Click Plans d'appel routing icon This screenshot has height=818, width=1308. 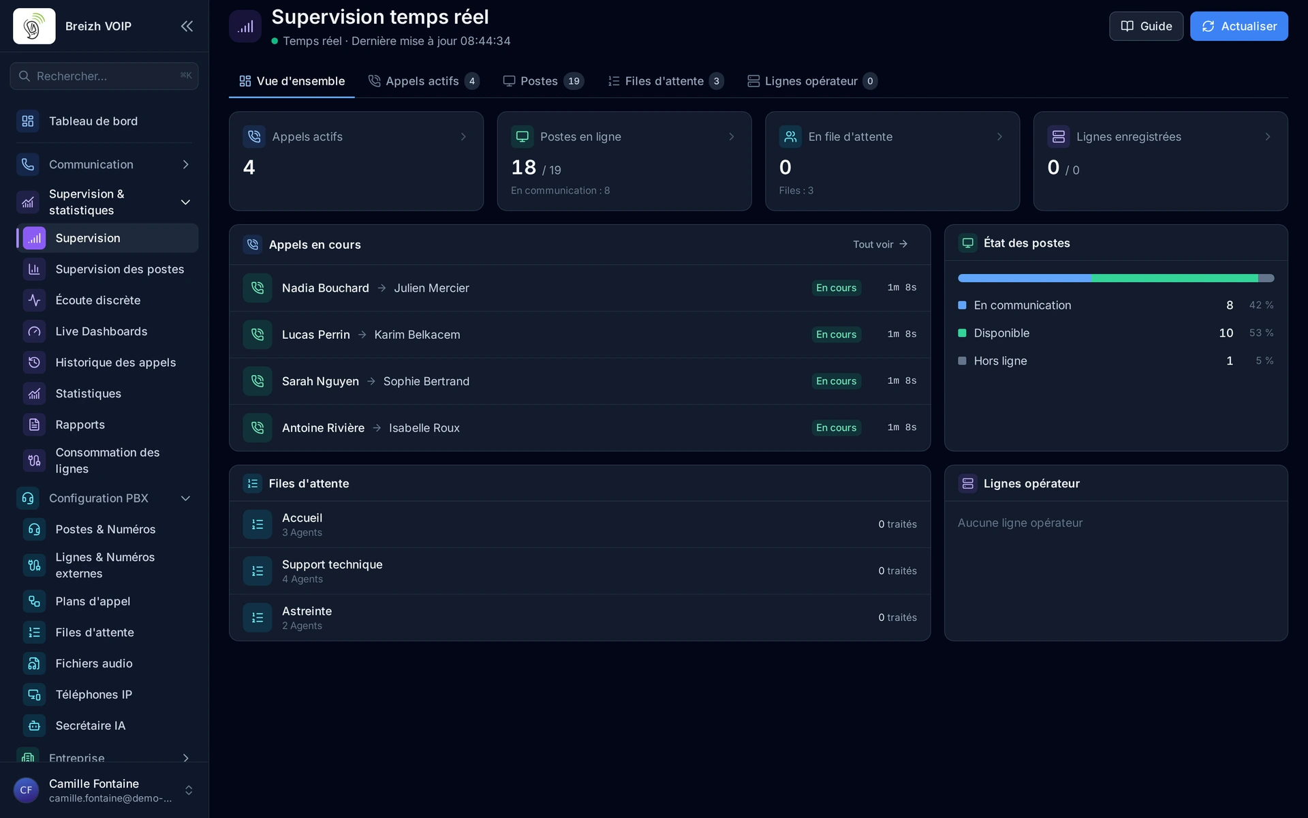pos(34,601)
